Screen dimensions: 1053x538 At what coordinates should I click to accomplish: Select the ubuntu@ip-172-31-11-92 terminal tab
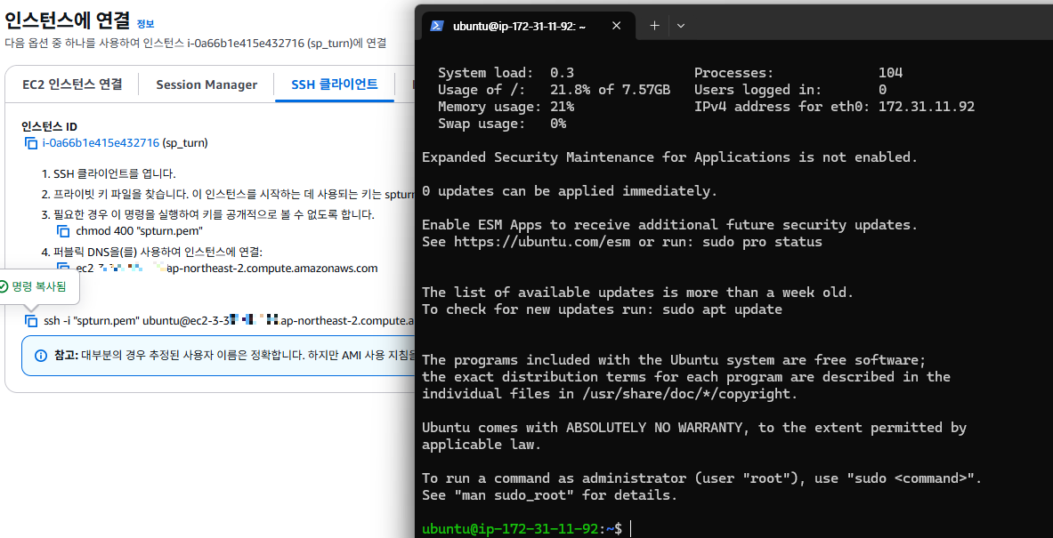click(528, 26)
